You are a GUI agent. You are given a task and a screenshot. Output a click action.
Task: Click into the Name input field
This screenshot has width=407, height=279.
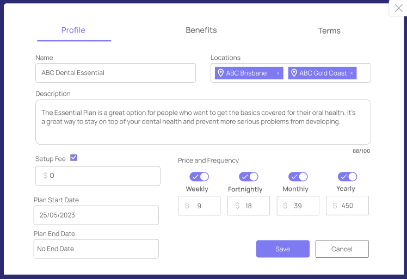coord(115,73)
